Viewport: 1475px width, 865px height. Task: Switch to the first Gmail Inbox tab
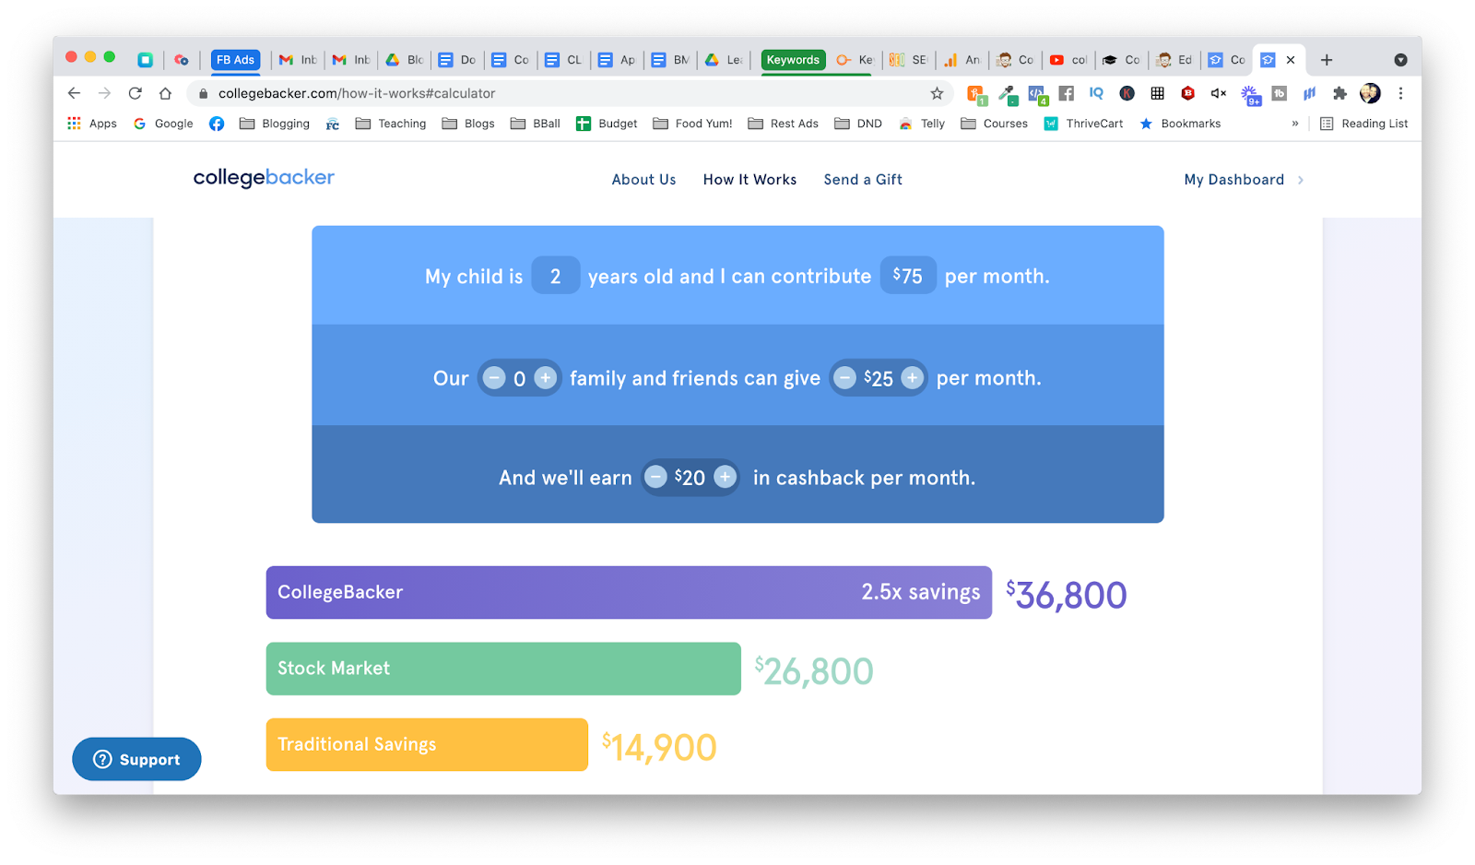pyautogui.click(x=298, y=60)
